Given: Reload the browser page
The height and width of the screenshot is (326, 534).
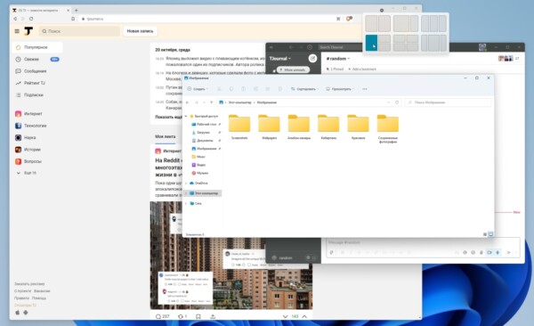Looking at the screenshot, I should point(31,19).
